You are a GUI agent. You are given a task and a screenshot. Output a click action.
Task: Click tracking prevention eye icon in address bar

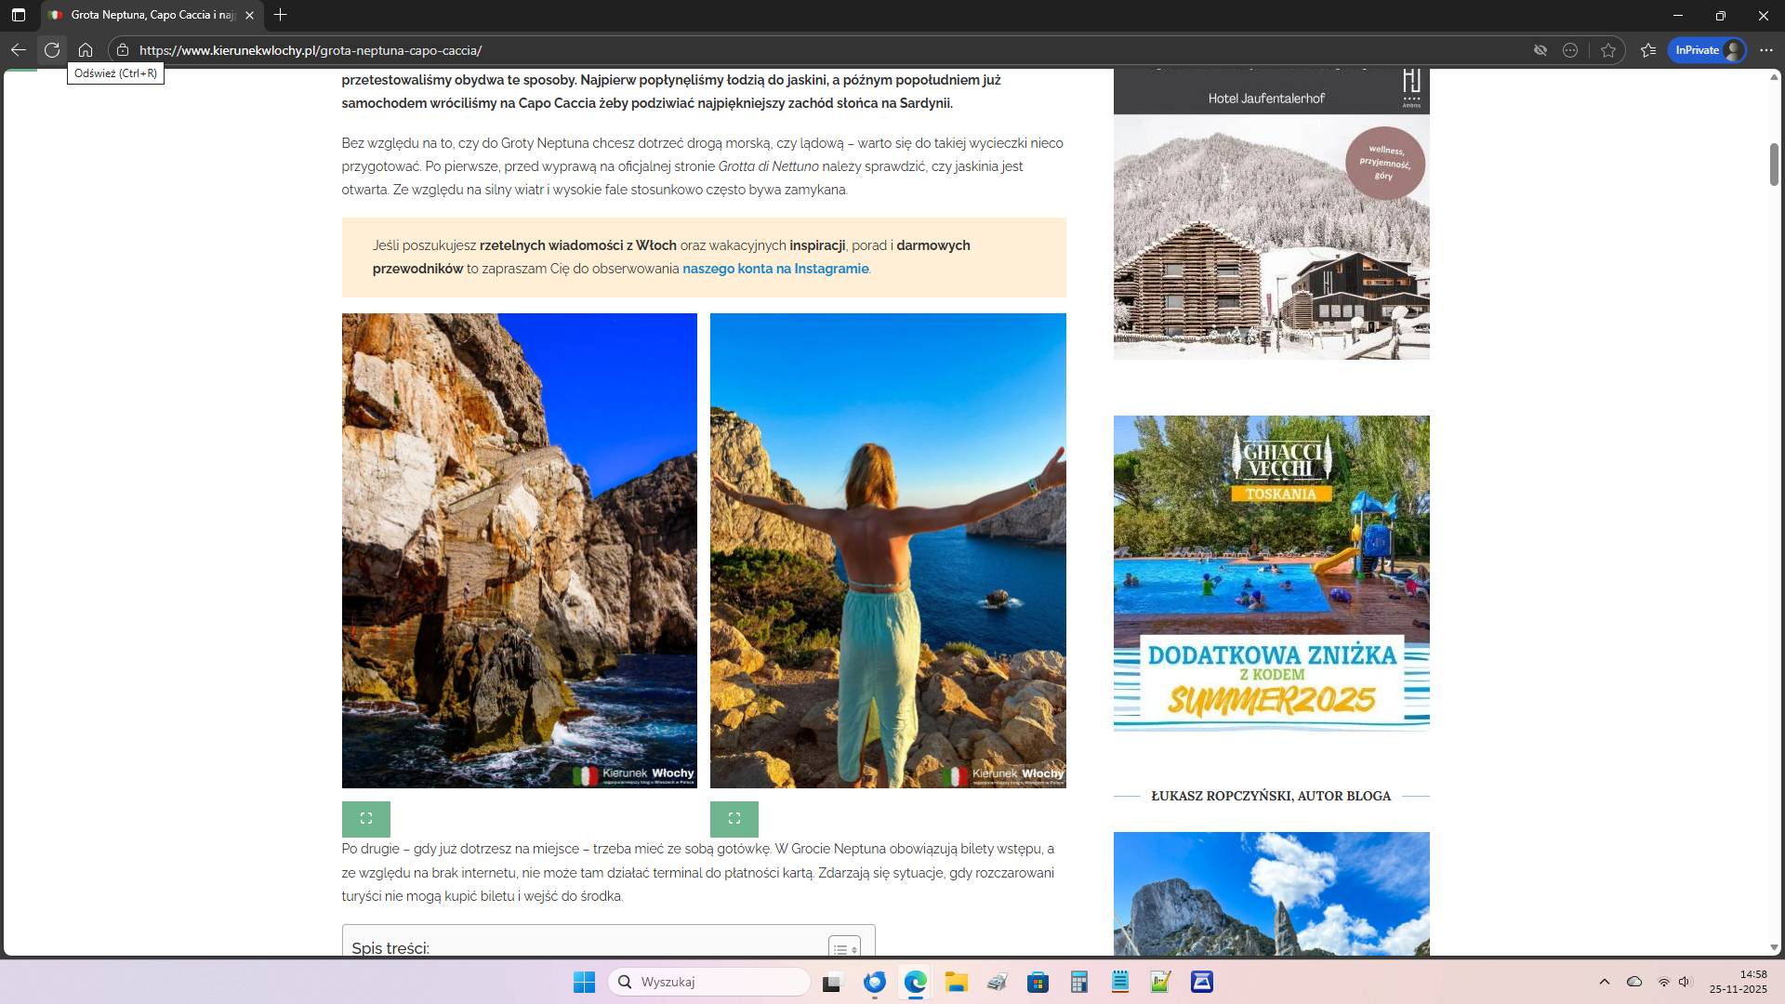point(1540,50)
